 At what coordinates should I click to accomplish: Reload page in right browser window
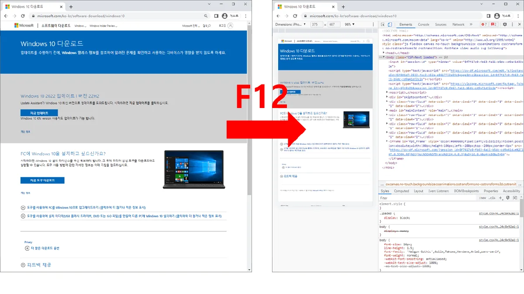click(x=295, y=16)
